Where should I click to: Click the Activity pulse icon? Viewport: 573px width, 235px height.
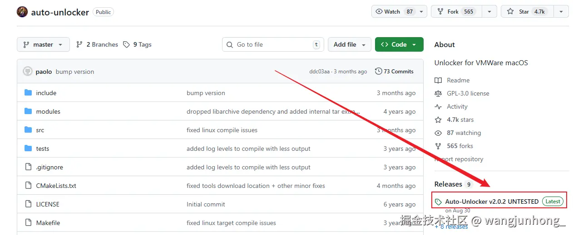pyautogui.click(x=438, y=106)
